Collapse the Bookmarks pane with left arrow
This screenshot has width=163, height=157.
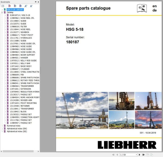38,2
